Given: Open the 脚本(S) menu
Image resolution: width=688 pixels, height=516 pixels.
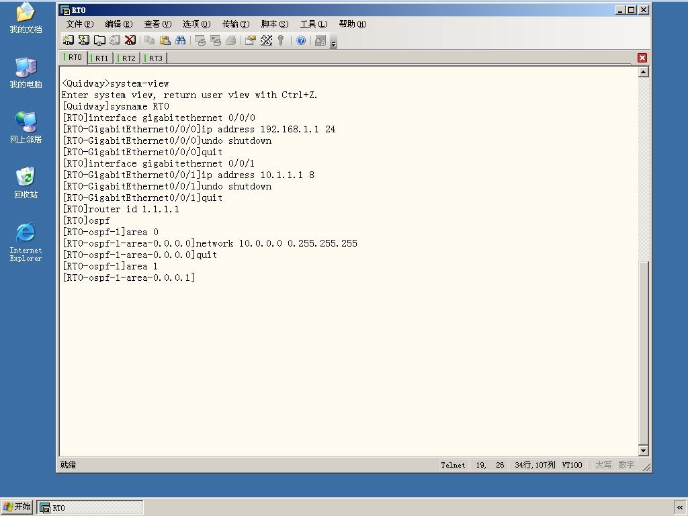Looking at the screenshot, I should pyautogui.click(x=275, y=24).
